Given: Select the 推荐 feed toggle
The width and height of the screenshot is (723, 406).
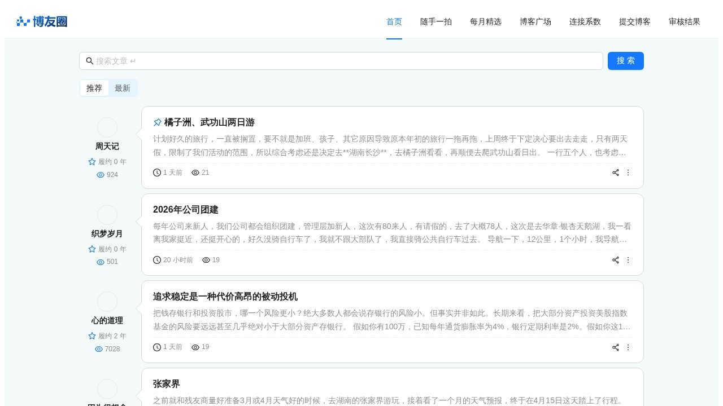Looking at the screenshot, I should pyautogui.click(x=94, y=88).
